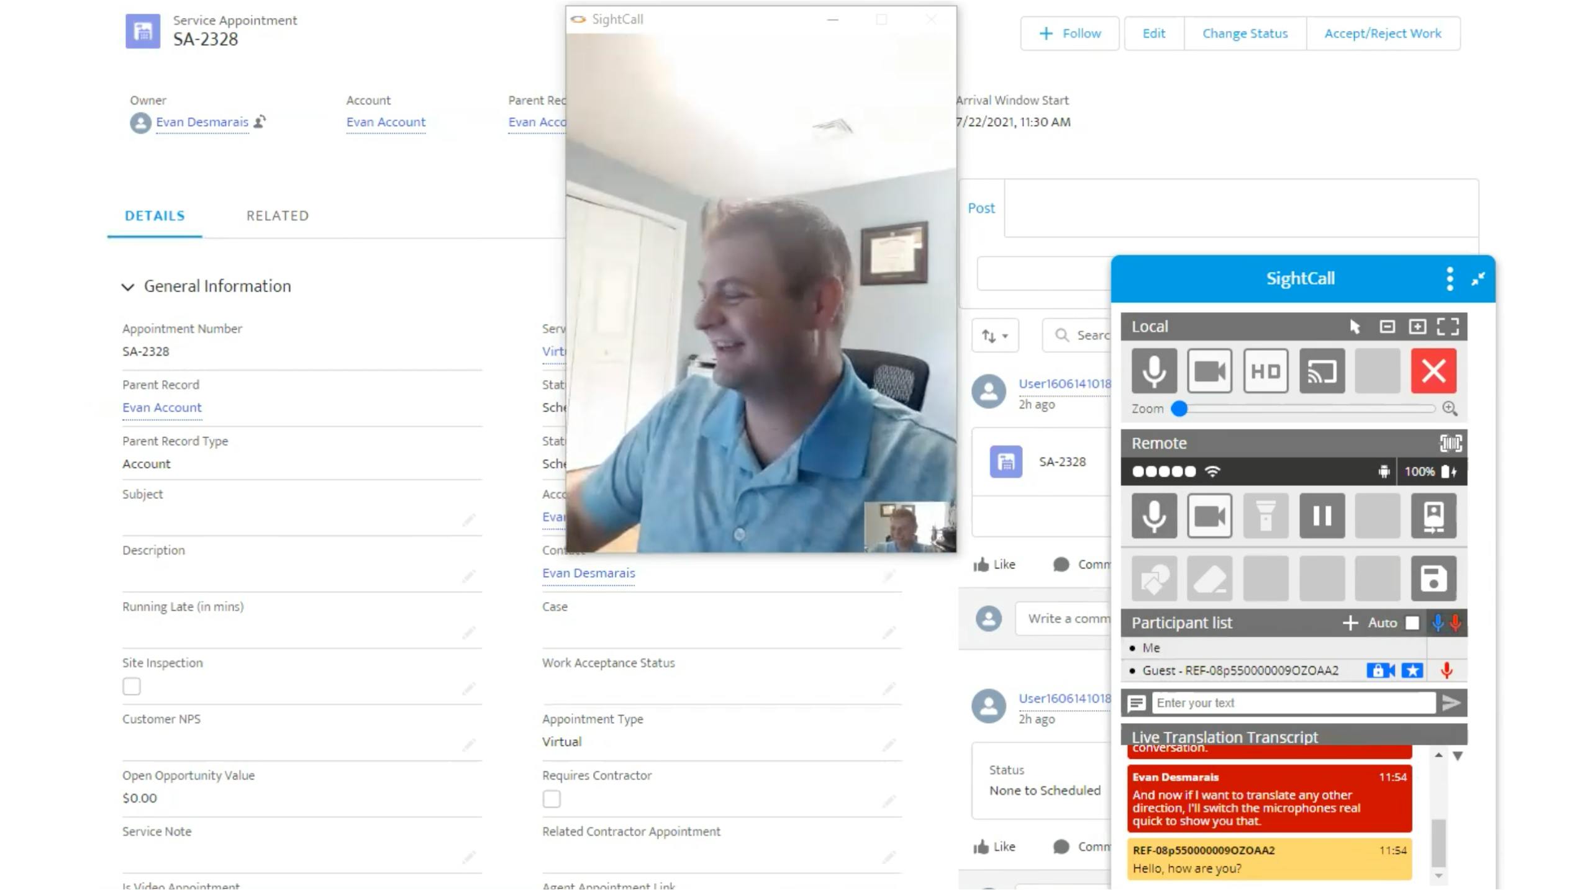The image size is (1590, 890).
Task: Open SightCall panel options menu
Action: (x=1449, y=279)
